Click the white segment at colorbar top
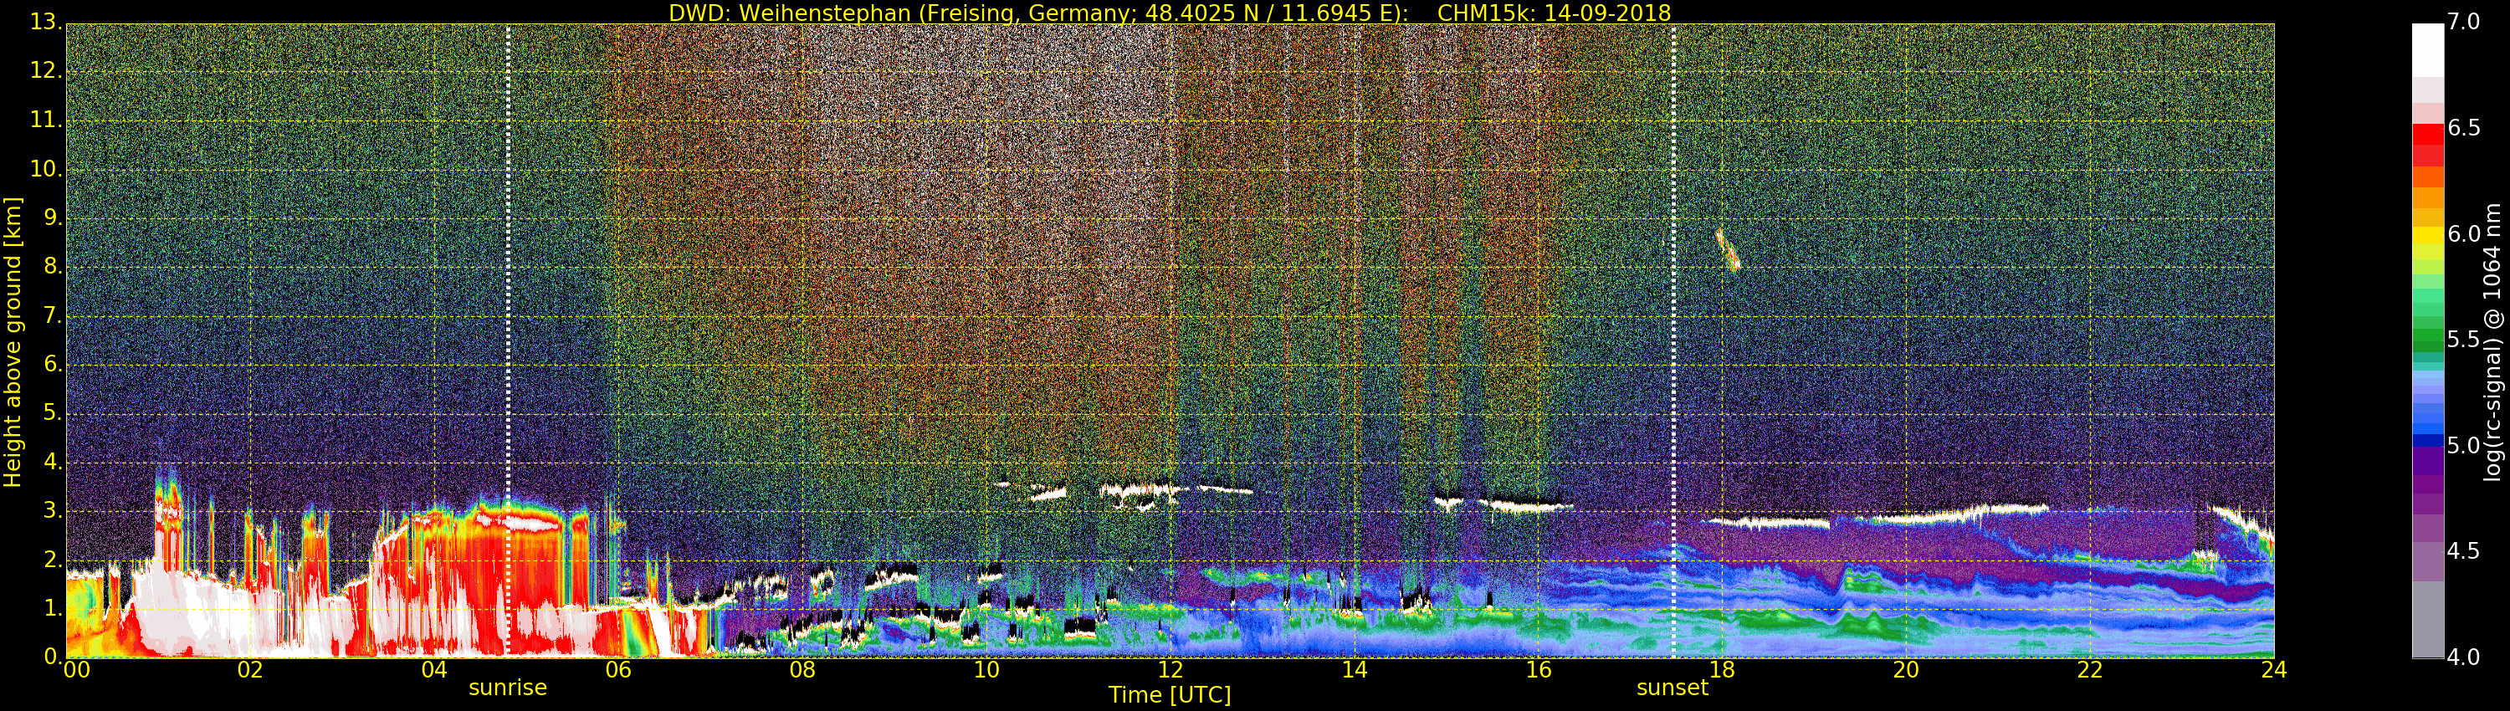 [2428, 49]
